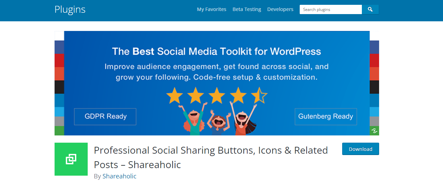Screen dimensions: 443x187
Task: Go to Beta Testing
Action: point(247,9)
